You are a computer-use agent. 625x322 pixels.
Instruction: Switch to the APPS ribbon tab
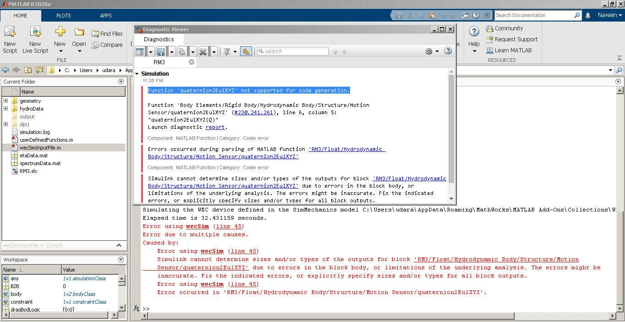106,16
